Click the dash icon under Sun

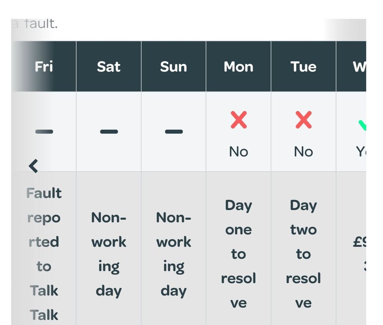pos(174,131)
